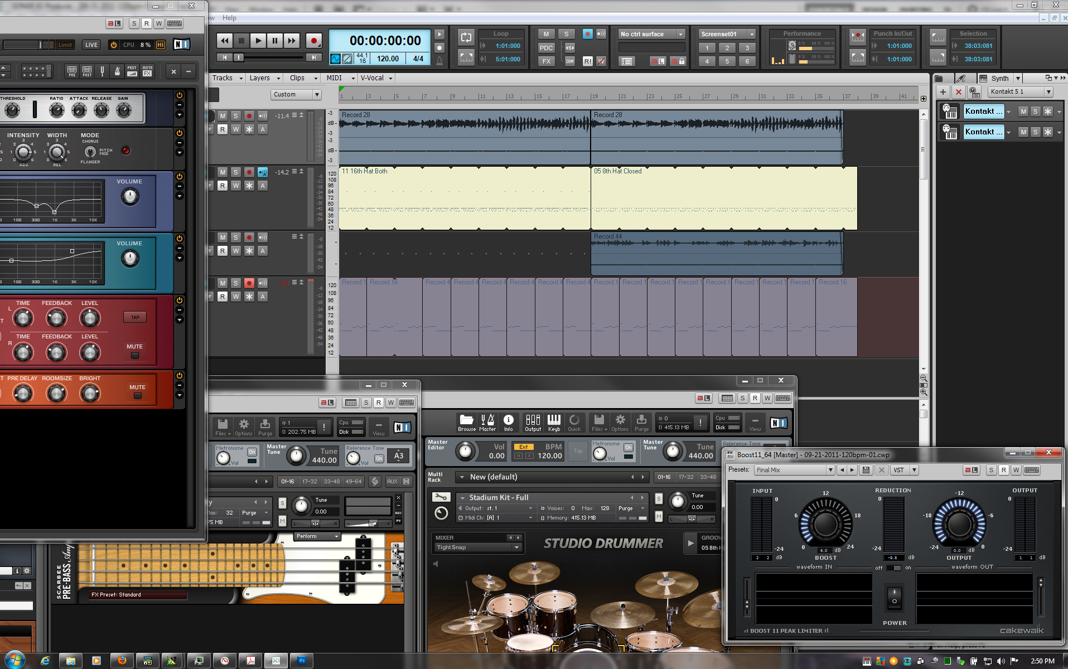Arm the Record 44 track for recording
This screenshot has height=669, width=1068.
point(249,237)
